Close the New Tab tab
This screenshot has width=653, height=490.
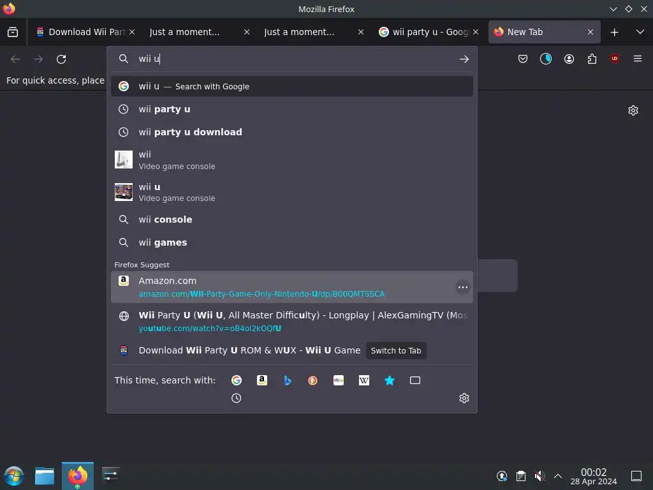590,32
